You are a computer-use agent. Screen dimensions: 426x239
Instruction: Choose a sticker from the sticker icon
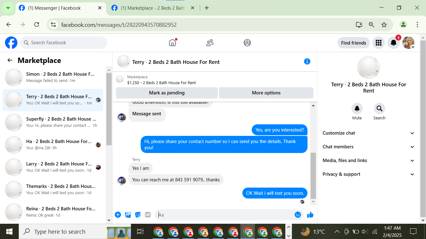(x=138, y=215)
